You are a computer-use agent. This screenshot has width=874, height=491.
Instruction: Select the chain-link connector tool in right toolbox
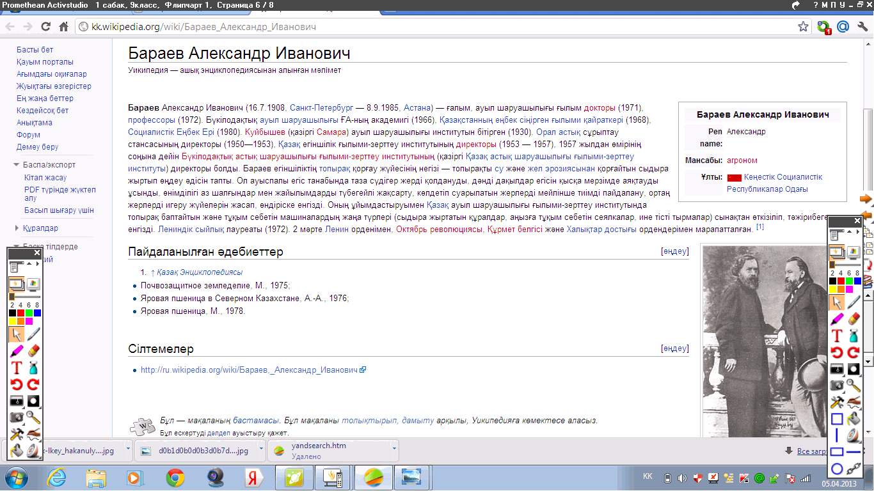pos(853,469)
